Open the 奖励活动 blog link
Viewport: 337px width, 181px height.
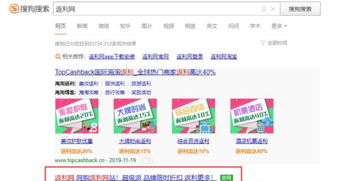(x=141, y=92)
